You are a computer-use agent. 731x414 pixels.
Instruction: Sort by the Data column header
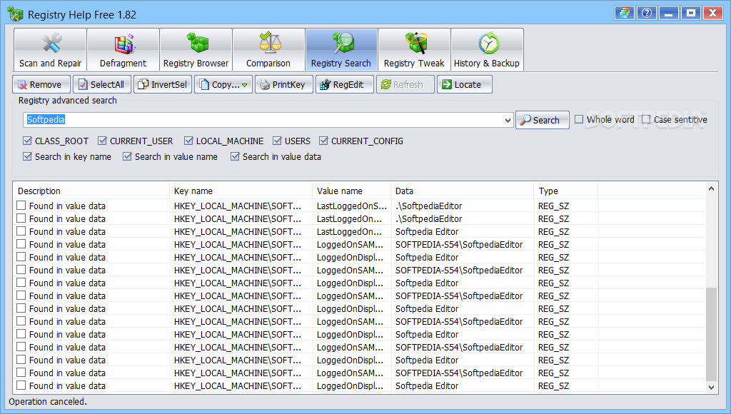462,191
